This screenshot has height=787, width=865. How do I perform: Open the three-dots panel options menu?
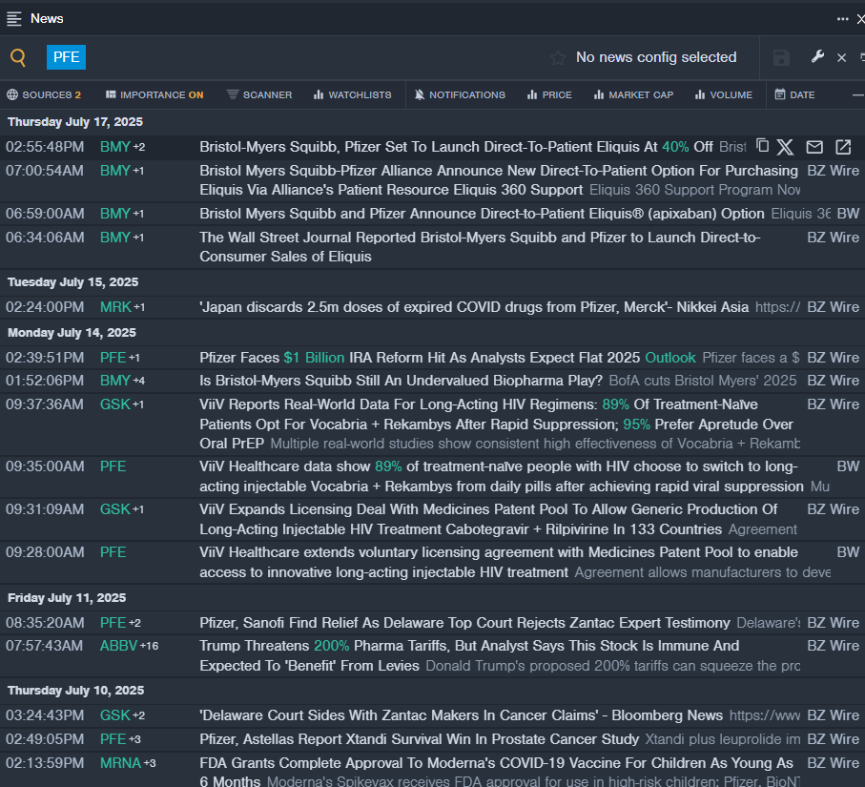(842, 19)
